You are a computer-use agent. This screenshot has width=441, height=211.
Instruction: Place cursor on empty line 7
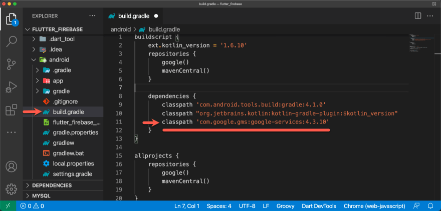click(x=272, y=87)
